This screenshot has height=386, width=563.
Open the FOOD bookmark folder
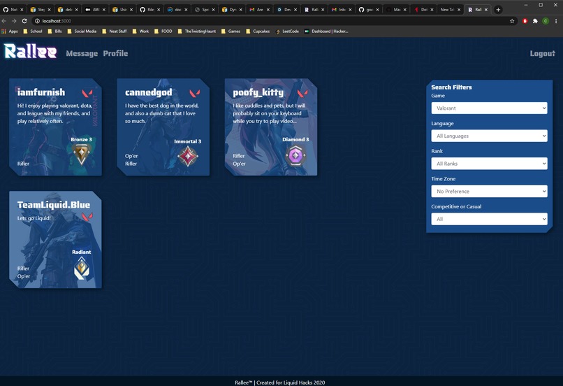(x=163, y=31)
